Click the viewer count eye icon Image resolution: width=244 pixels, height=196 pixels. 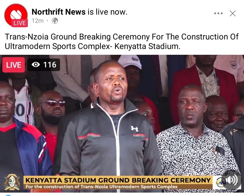click(x=36, y=65)
